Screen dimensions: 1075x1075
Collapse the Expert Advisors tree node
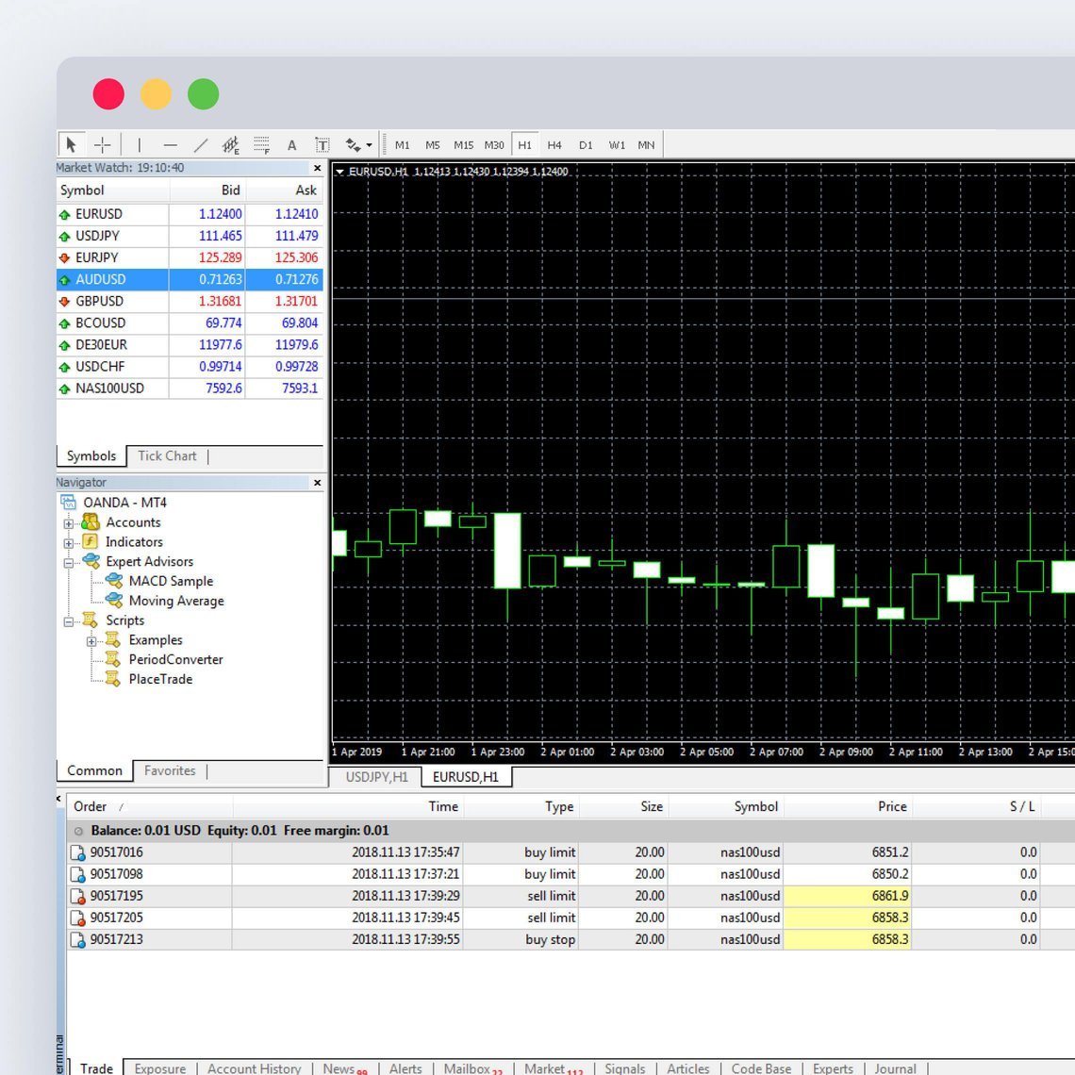pos(68,563)
